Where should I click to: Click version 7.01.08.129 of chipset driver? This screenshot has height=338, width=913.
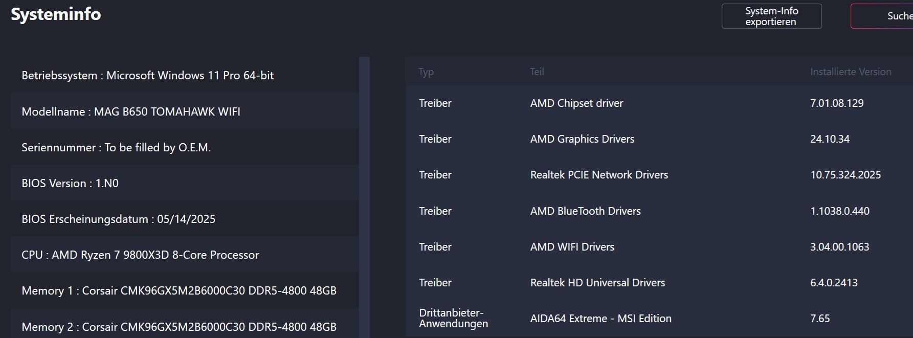837,103
